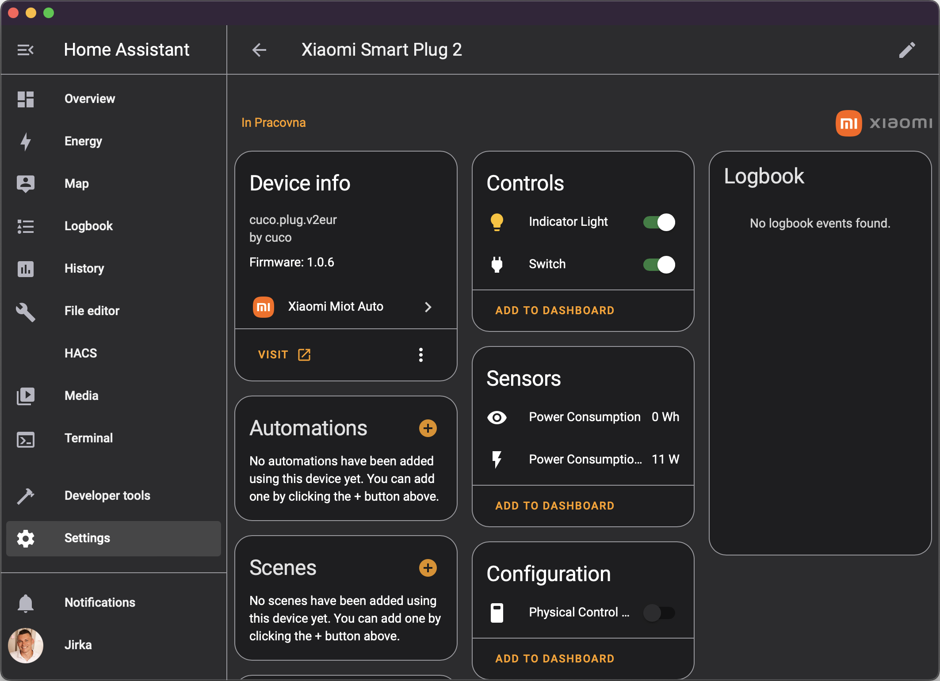Open the Xiaomi Miot Auto integration row
Screen dimensions: 940x681
(346, 307)
